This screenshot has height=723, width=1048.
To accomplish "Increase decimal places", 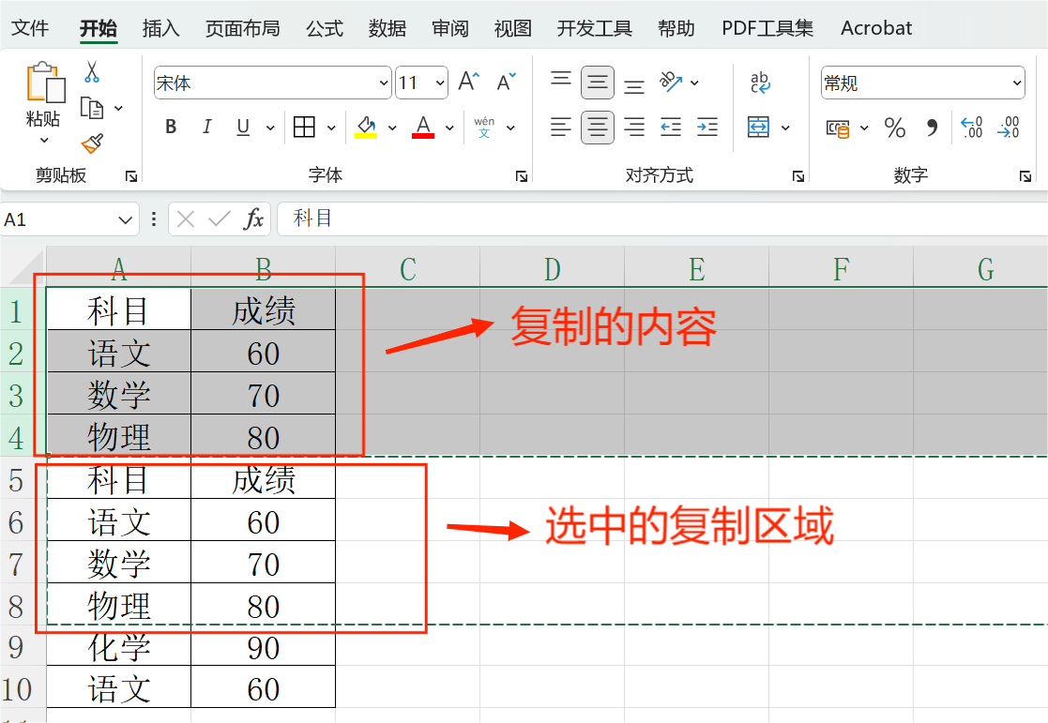I will click(x=971, y=128).
